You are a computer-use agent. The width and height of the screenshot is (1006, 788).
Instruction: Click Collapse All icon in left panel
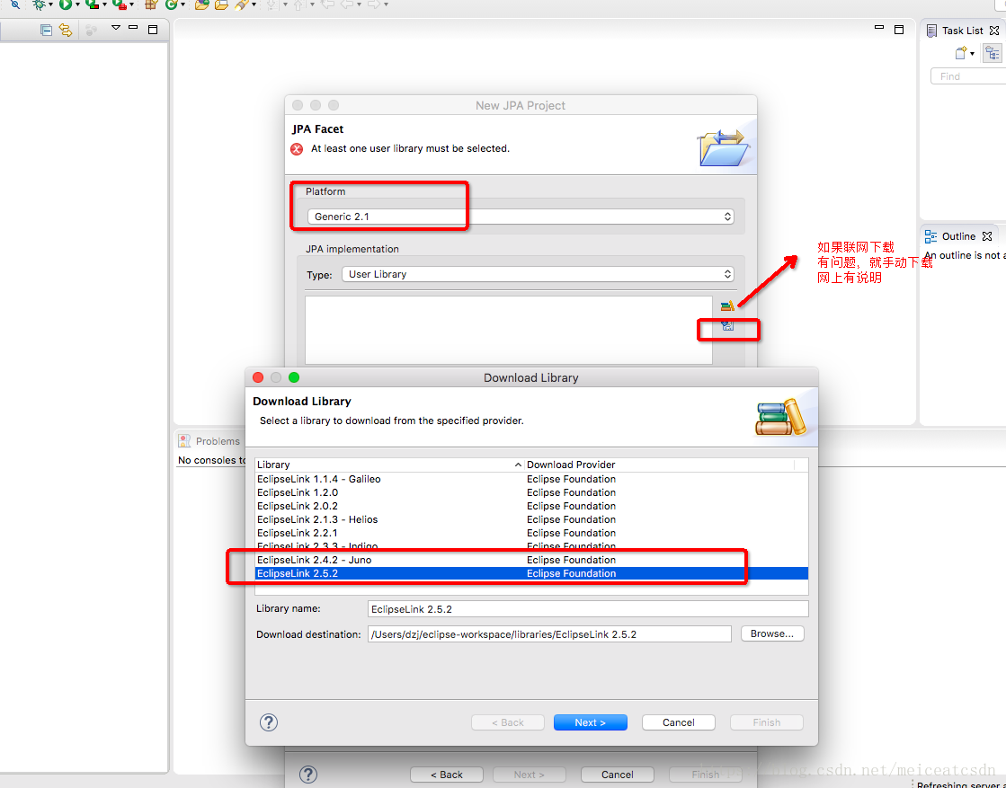click(x=46, y=30)
